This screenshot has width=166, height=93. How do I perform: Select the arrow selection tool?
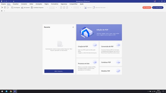click(x=2, y=8)
